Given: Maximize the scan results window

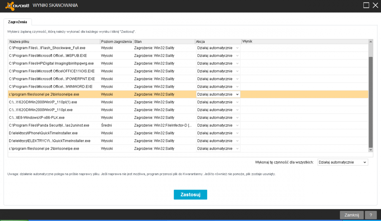Looking at the screenshot, I should click(366, 5).
